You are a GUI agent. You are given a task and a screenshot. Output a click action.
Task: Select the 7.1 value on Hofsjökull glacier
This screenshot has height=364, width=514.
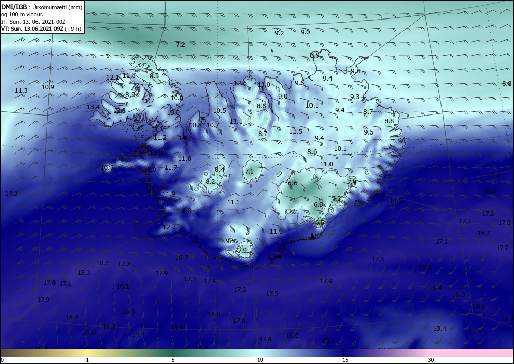coord(249,171)
